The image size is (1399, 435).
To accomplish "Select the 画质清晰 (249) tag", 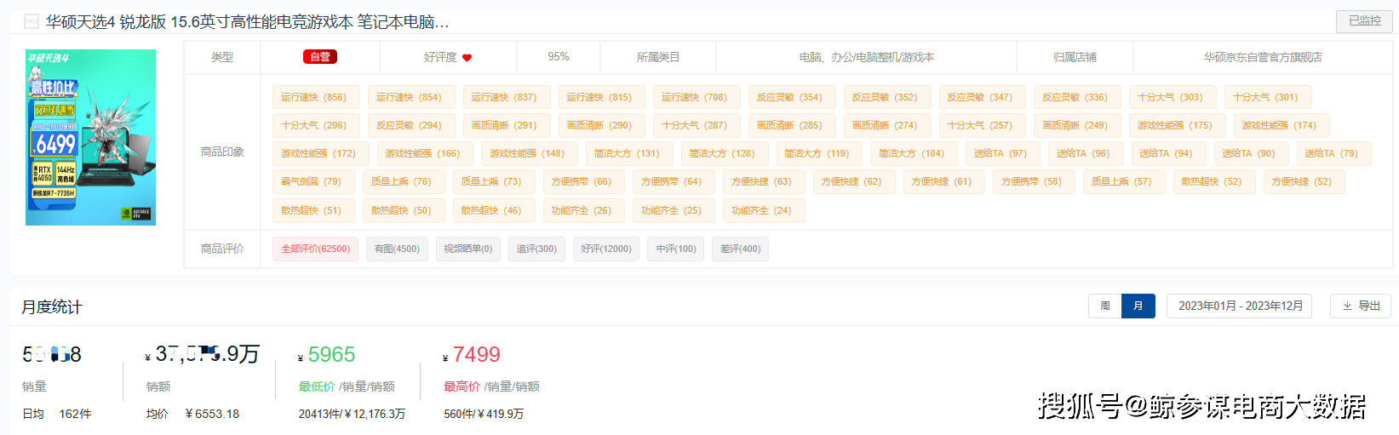I will (1076, 125).
